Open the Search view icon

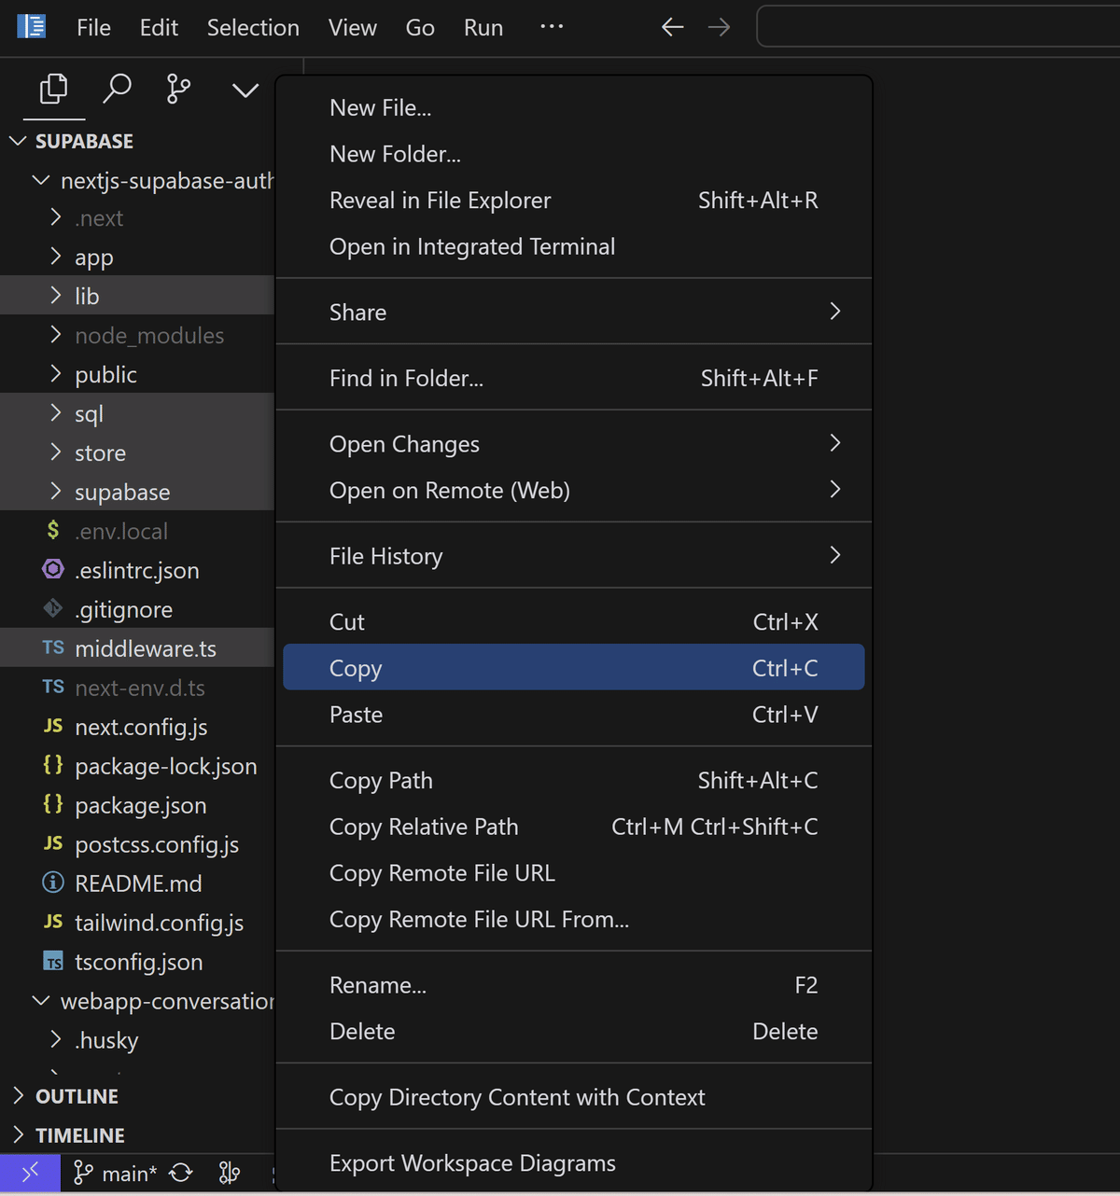pyautogui.click(x=117, y=90)
